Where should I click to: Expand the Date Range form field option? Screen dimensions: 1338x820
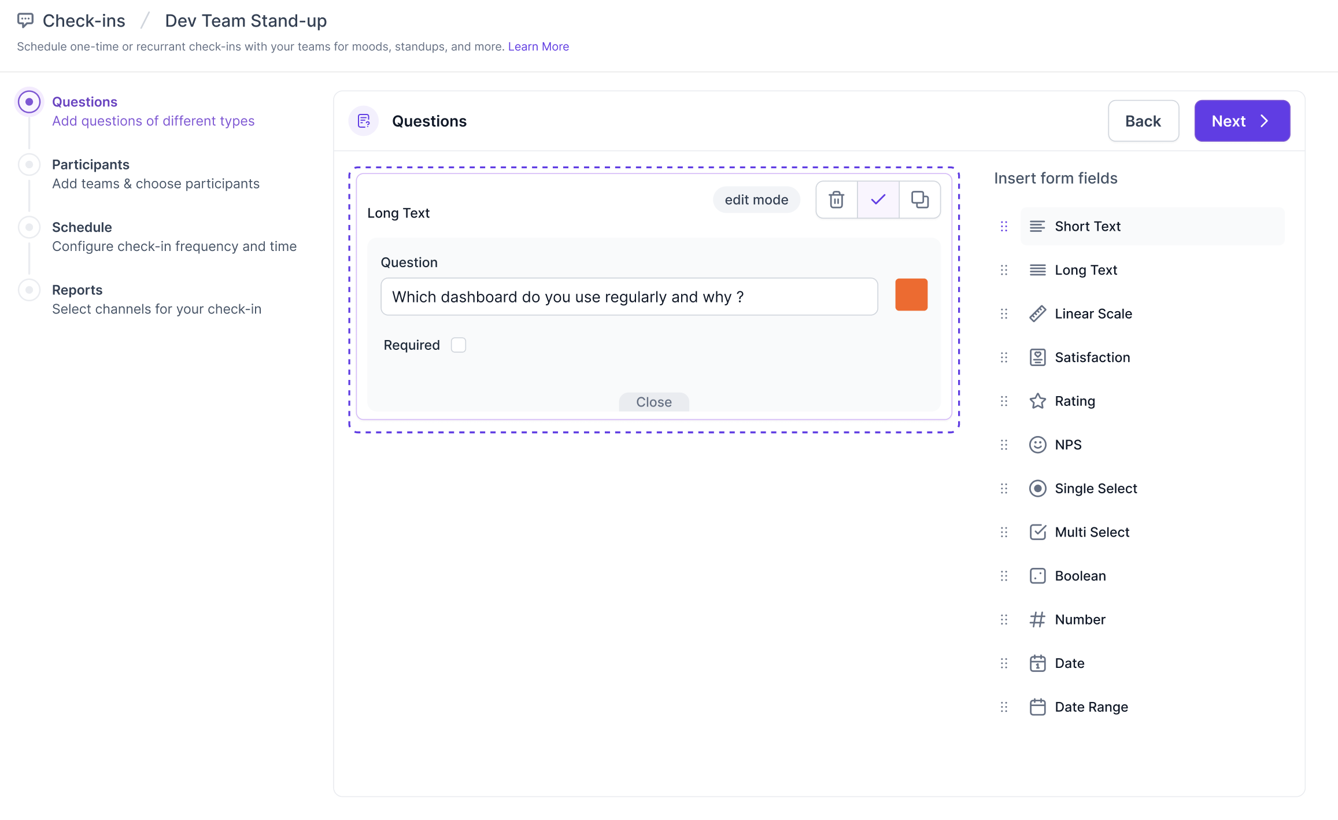tap(1092, 706)
